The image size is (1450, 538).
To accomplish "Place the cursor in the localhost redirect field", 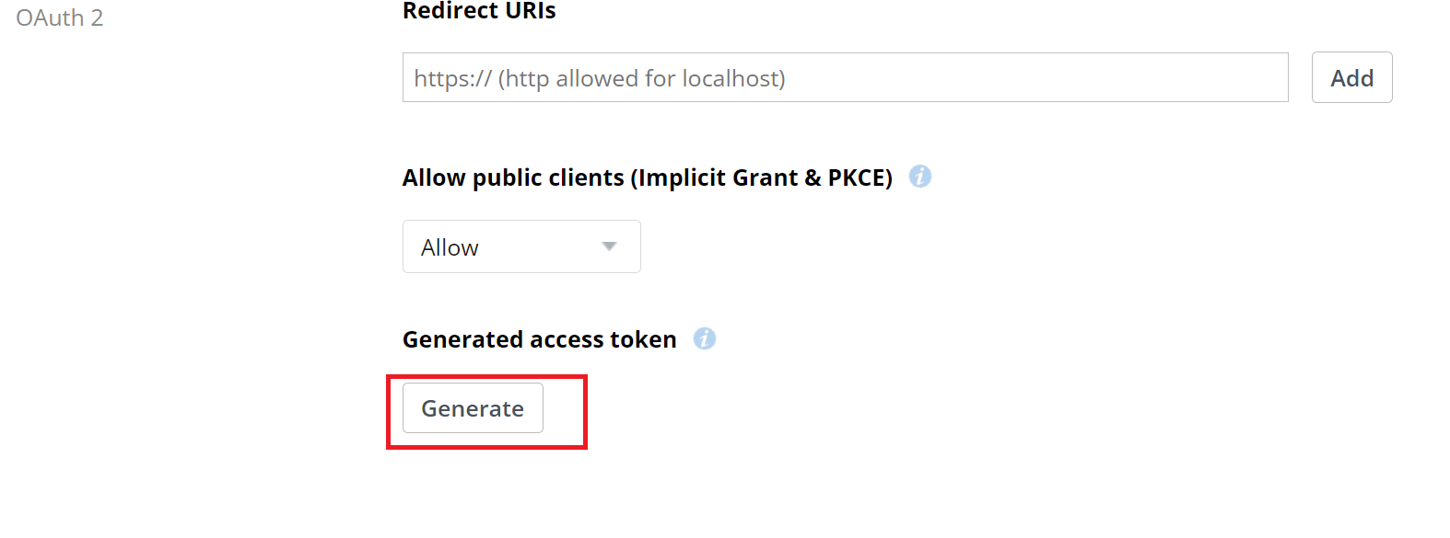I will pos(845,78).
